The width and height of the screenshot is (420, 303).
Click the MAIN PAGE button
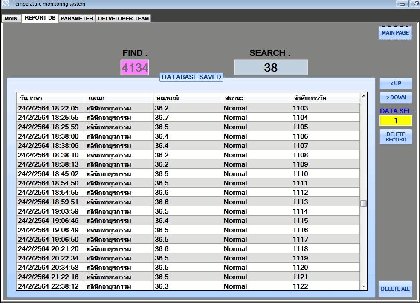pyautogui.click(x=395, y=33)
